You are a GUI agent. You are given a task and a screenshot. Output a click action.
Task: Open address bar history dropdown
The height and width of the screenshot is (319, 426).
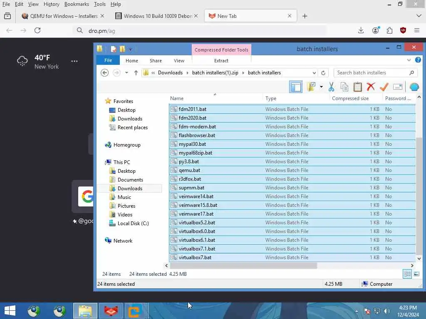[x=314, y=73]
